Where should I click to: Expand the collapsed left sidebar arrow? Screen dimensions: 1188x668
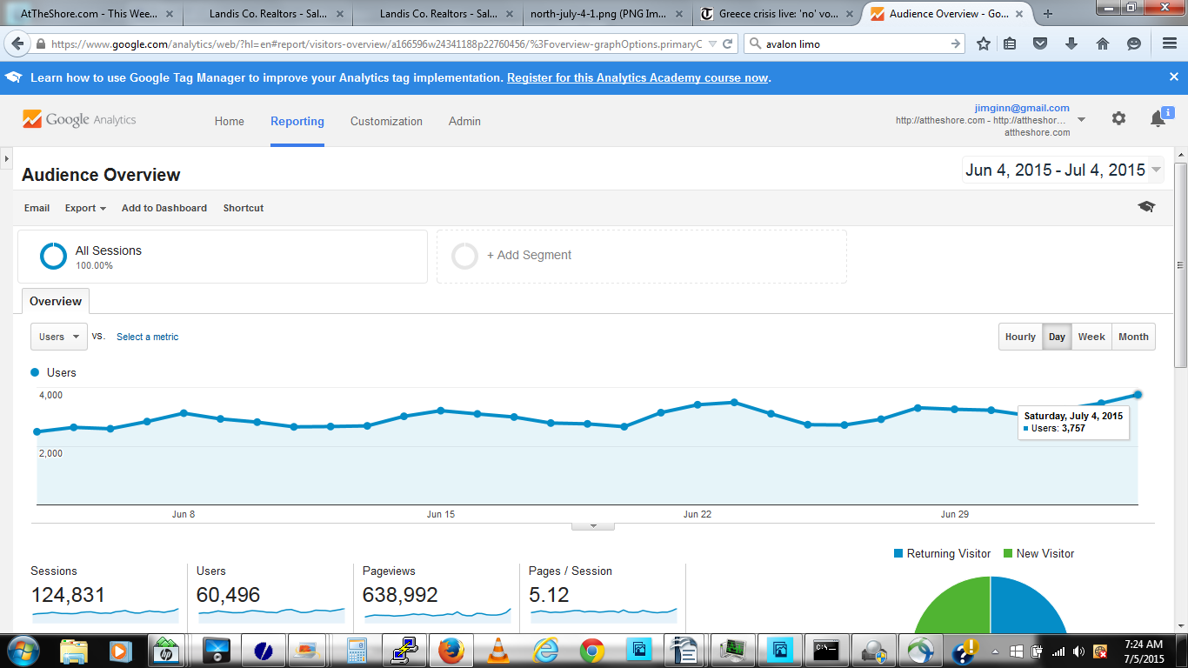coord(7,159)
